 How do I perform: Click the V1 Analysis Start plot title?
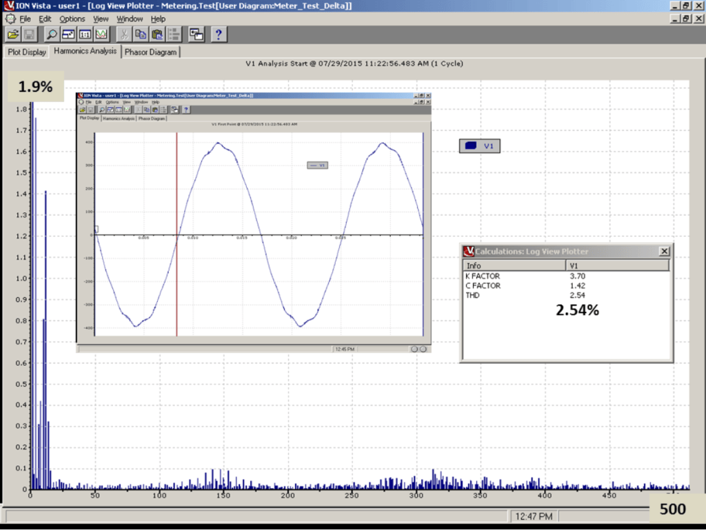354,63
